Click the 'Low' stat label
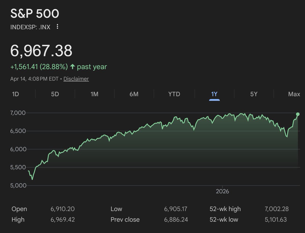 [116, 209]
